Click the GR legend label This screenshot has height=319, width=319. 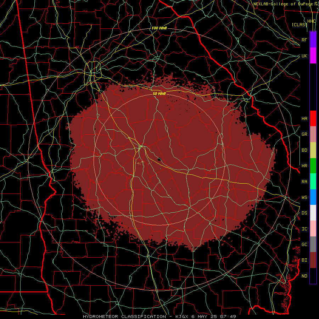[304, 134]
